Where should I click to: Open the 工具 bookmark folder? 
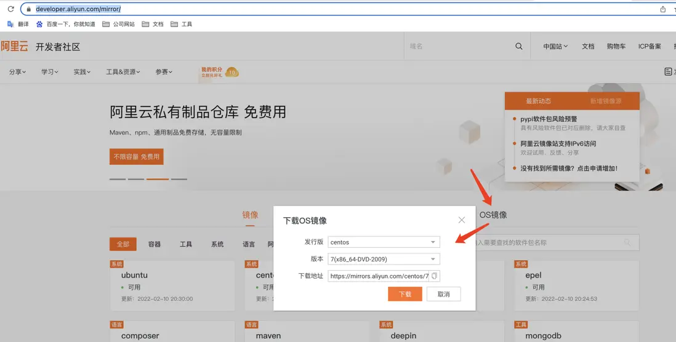click(x=182, y=24)
